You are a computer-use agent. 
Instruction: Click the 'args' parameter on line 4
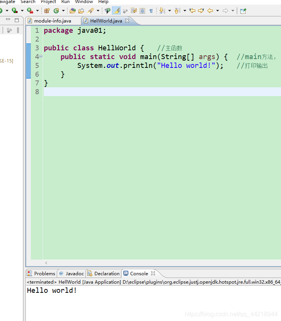[x=207, y=57]
